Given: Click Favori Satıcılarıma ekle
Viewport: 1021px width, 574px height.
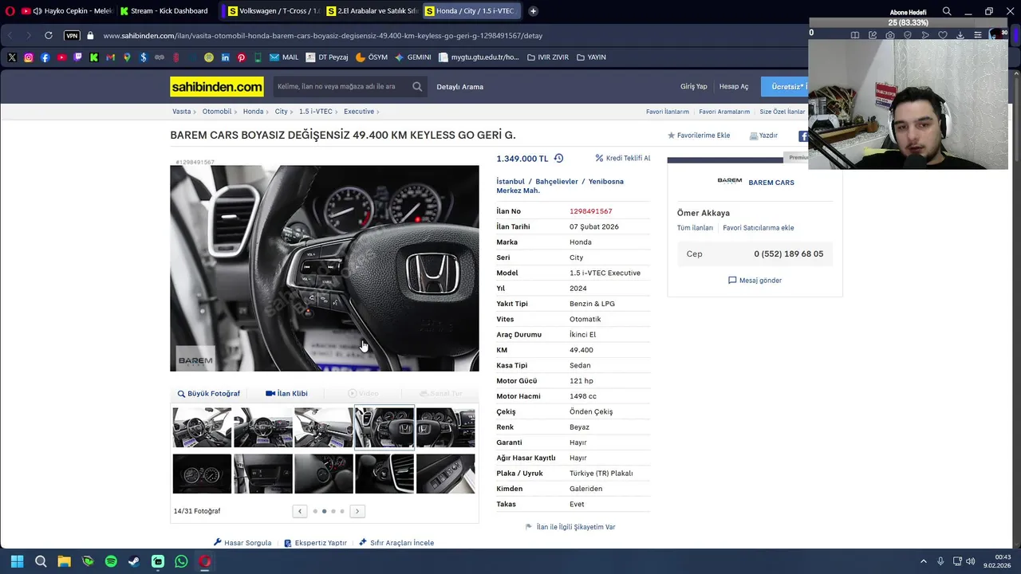Looking at the screenshot, I should click(x=758, y=228).
